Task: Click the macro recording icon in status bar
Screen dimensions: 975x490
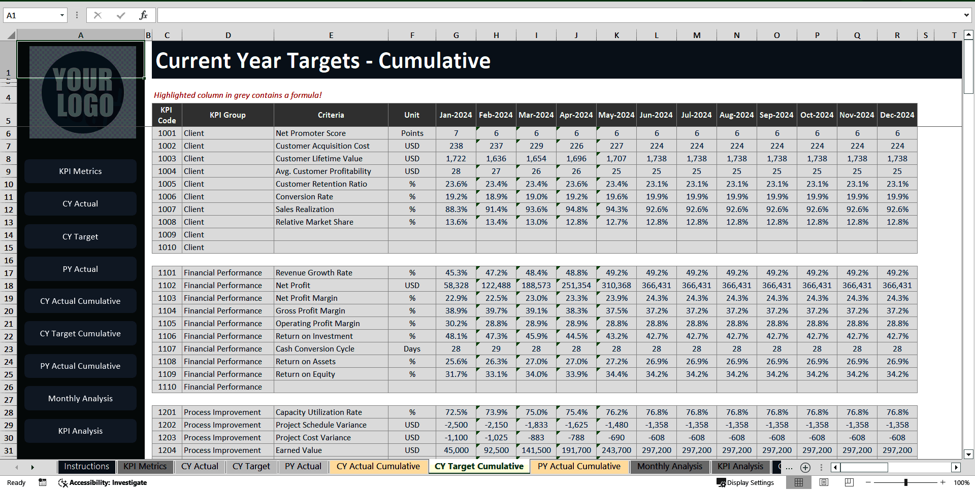Action: tap(43, 482)
